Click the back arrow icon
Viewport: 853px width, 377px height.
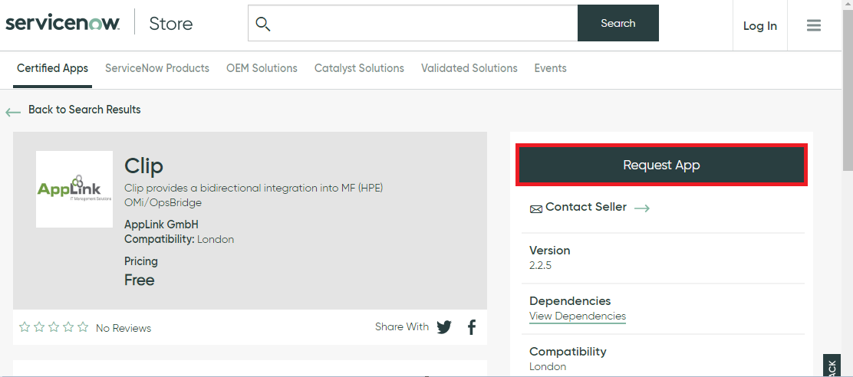pyautogui.click(x=13, y=113)
